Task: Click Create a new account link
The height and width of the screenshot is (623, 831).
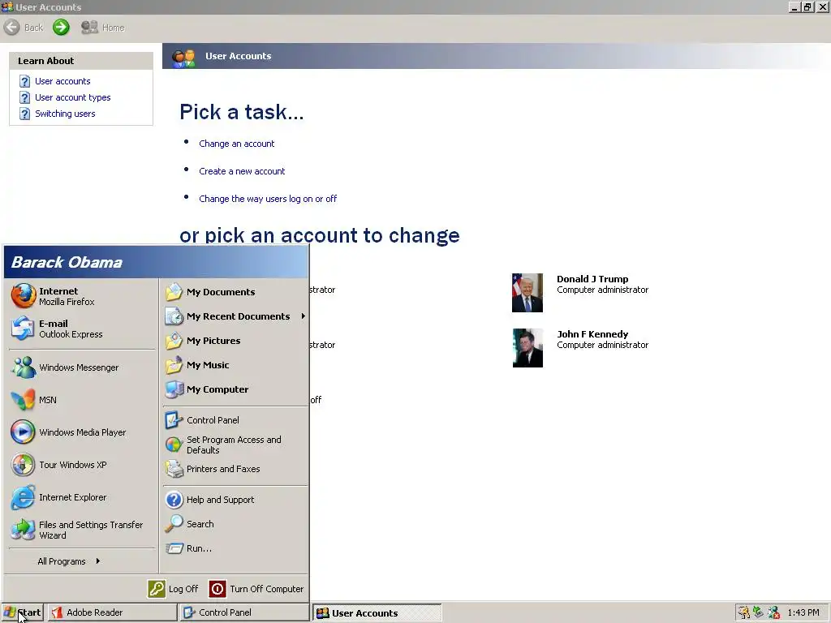Action: (242, 171)
